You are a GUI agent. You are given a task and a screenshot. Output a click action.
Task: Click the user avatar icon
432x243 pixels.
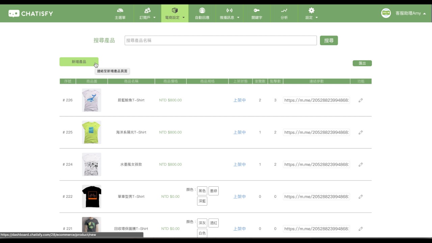coord(386,13)
